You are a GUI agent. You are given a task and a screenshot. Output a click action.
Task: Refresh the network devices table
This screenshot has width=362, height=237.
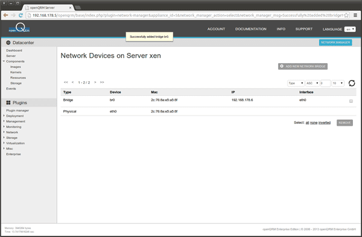pos(352,83)
